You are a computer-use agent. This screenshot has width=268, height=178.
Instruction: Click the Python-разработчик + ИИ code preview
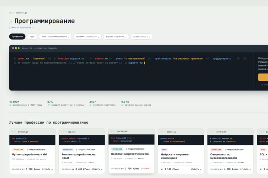tap(32, 140)
